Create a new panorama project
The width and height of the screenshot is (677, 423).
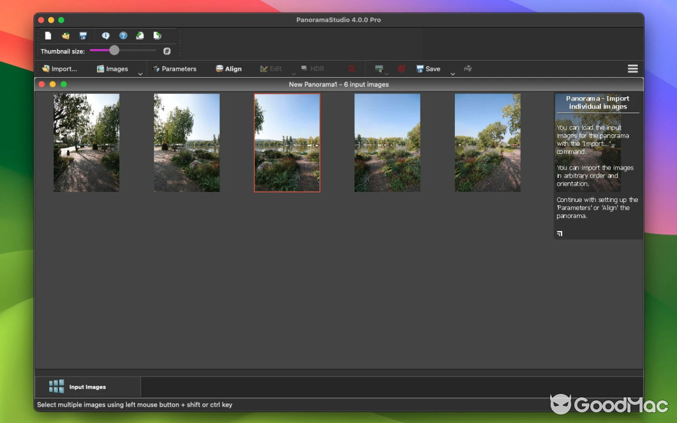[x=48, y=35]
